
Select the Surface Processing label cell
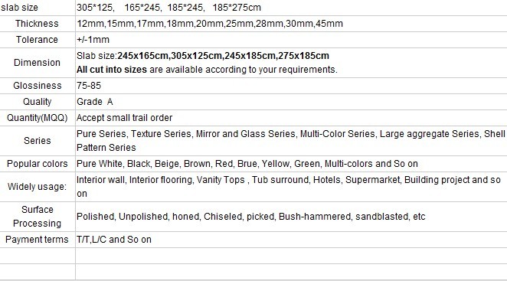[x=38, y=217]
